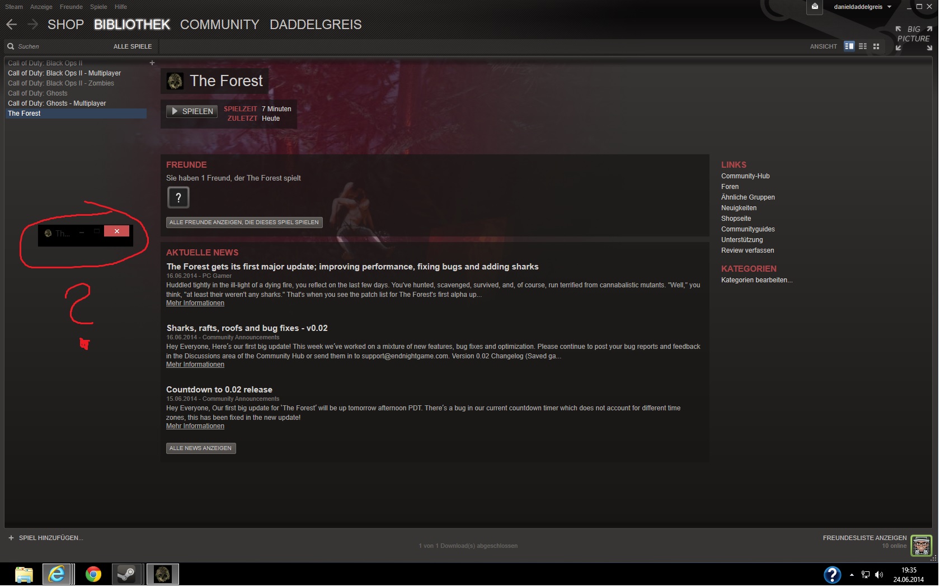Viewport: 940px width, 587px height.
Task: Click the forward navigation arrow
Action: coord(32,24)
